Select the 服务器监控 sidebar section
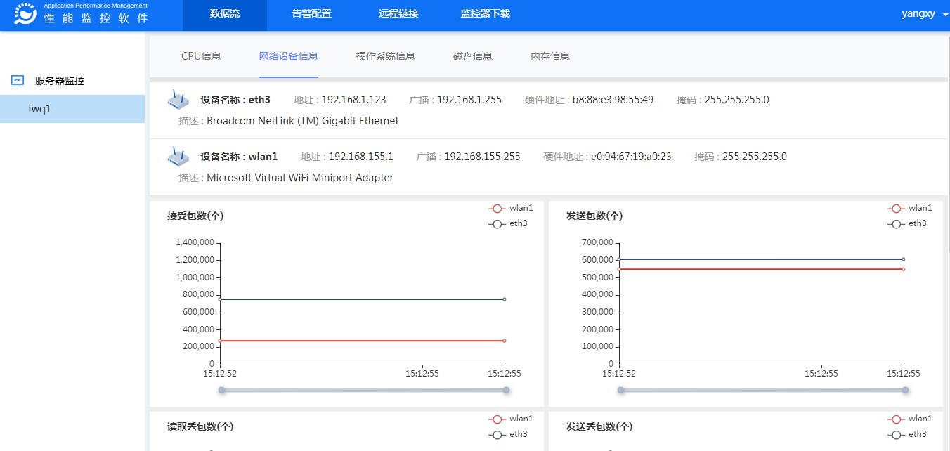Screen dimensions: 950x451 pyautogui.click(x=60, y=81)
